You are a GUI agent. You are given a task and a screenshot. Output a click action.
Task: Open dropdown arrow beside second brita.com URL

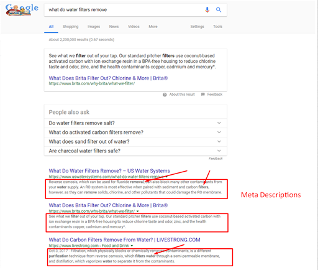coord(137,212)
